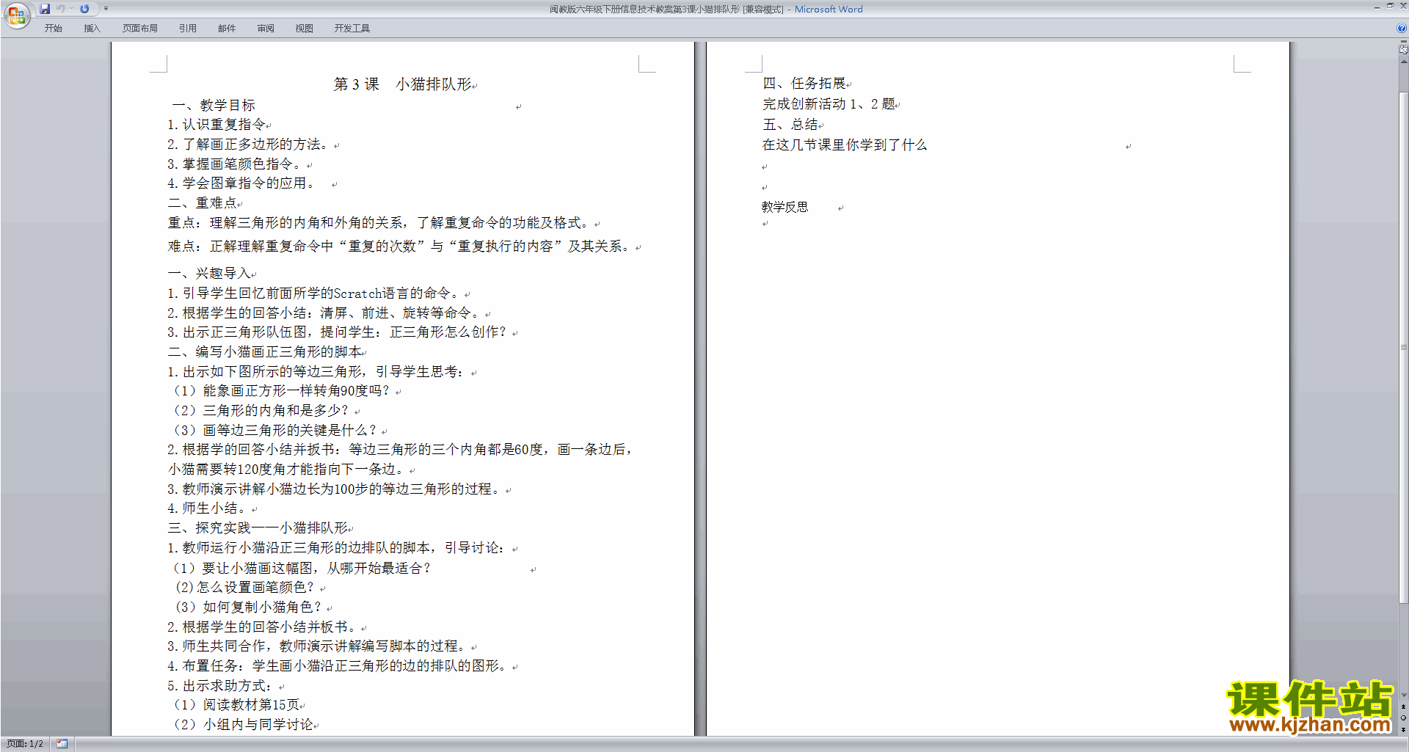Open Microsoft Word Help
This screenshot has width=1409, height=752.
click(1402, 28)
